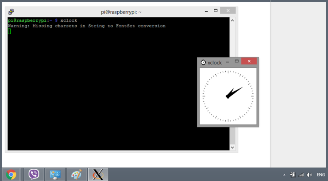Open the Control Panel taskbar icon

[x=55, y=174]
